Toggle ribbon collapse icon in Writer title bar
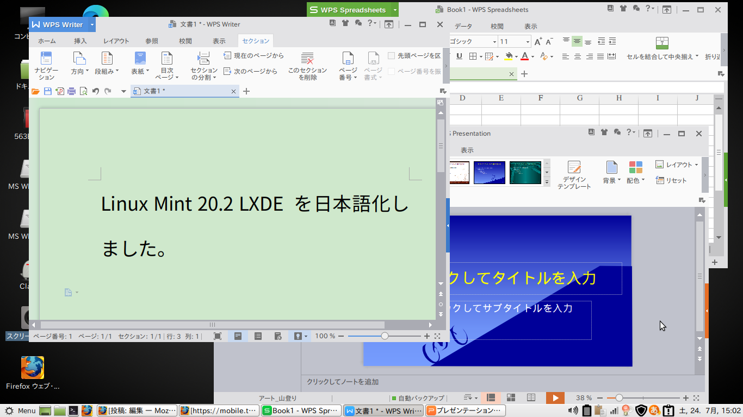The image size is (743, 417). point(388,24)
